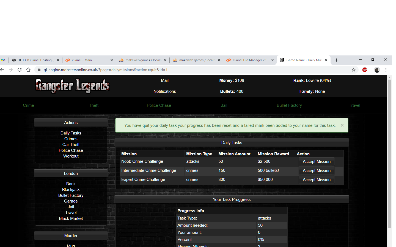Click the page vertical scrollbar
Image resolution: width=396 pixels, height=247 pixels.
(x=389, y=154)
